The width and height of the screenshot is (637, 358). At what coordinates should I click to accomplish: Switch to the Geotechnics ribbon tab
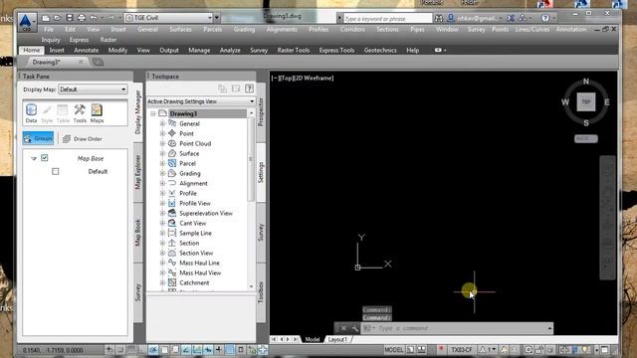pyautogui.click(x=380, y=51)
